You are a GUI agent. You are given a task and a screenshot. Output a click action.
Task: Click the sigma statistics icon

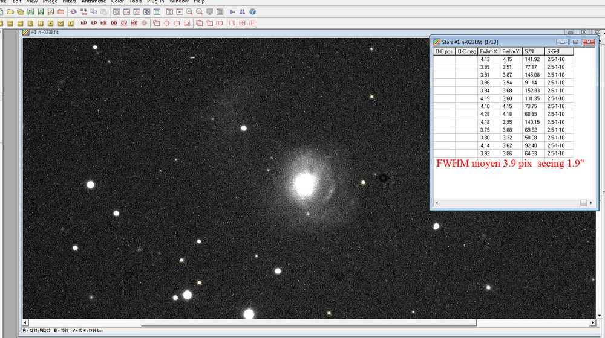tap(169, 12)
